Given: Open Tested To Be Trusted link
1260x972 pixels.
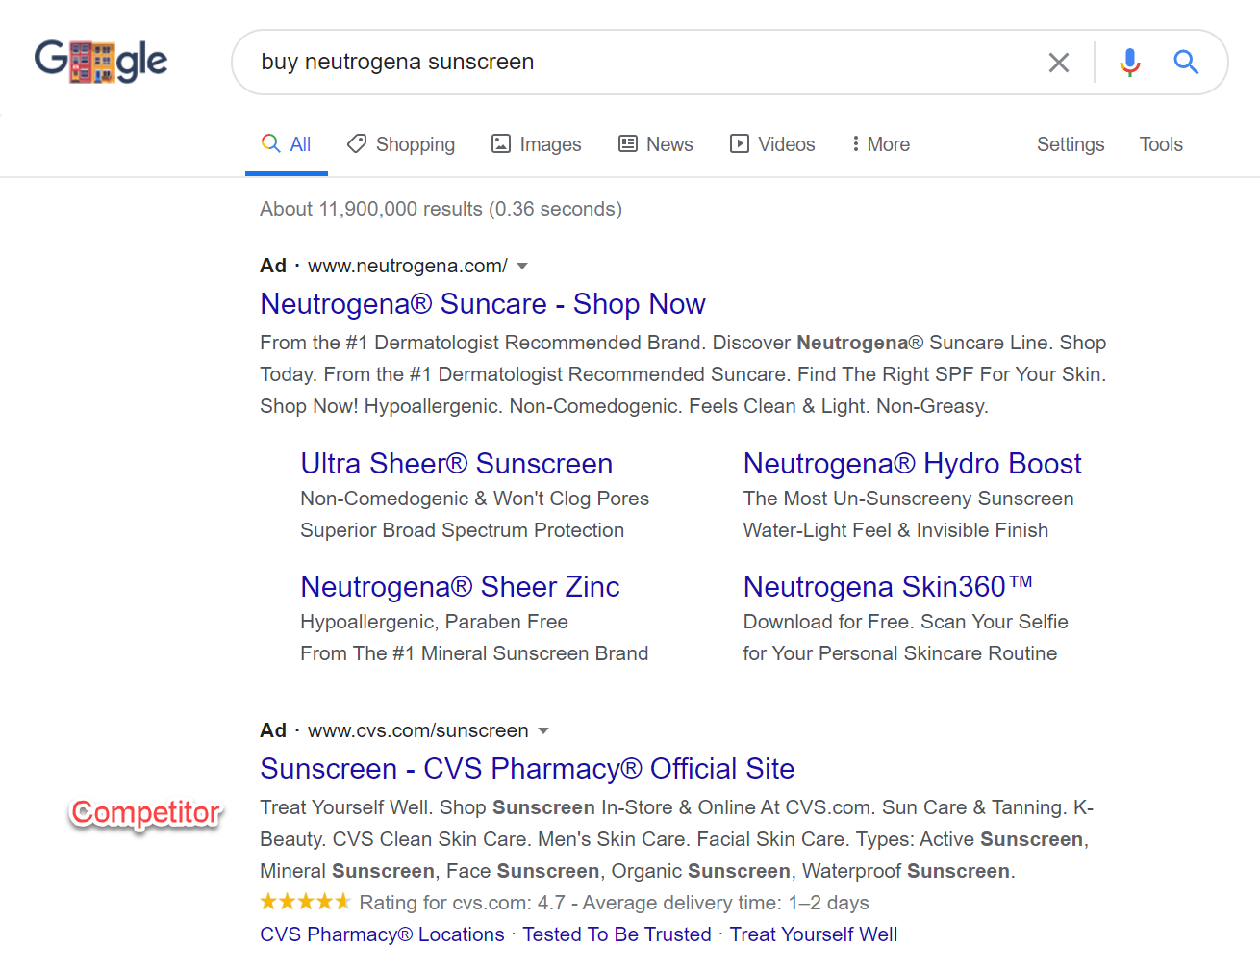Looking at the screenshot, I should (x=617, y=934).
